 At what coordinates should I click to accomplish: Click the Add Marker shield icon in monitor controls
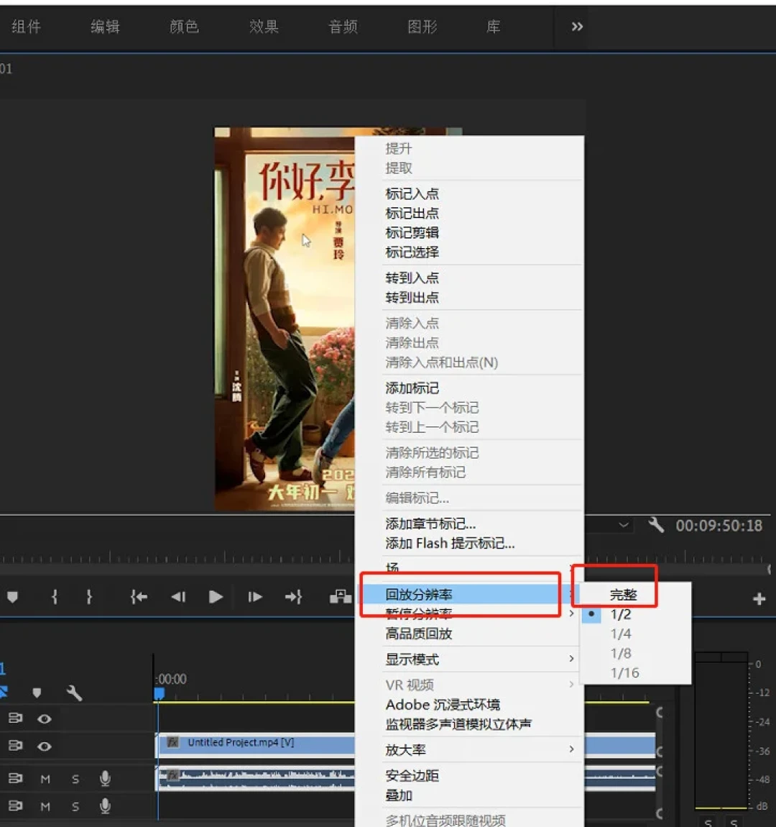click(13, 597)
